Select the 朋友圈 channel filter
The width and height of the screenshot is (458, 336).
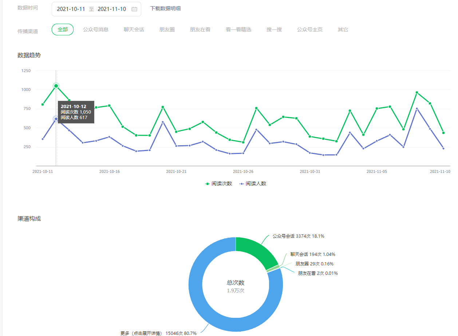pos(167,29)
